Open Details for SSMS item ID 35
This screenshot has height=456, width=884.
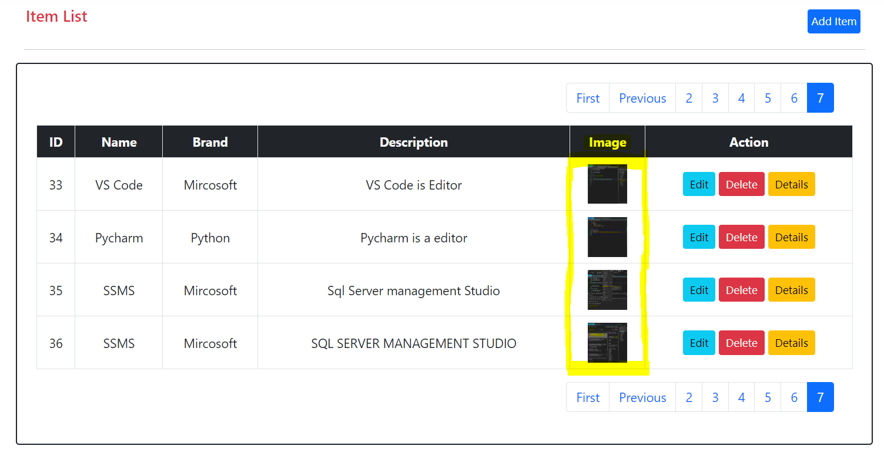click(791, 290)
